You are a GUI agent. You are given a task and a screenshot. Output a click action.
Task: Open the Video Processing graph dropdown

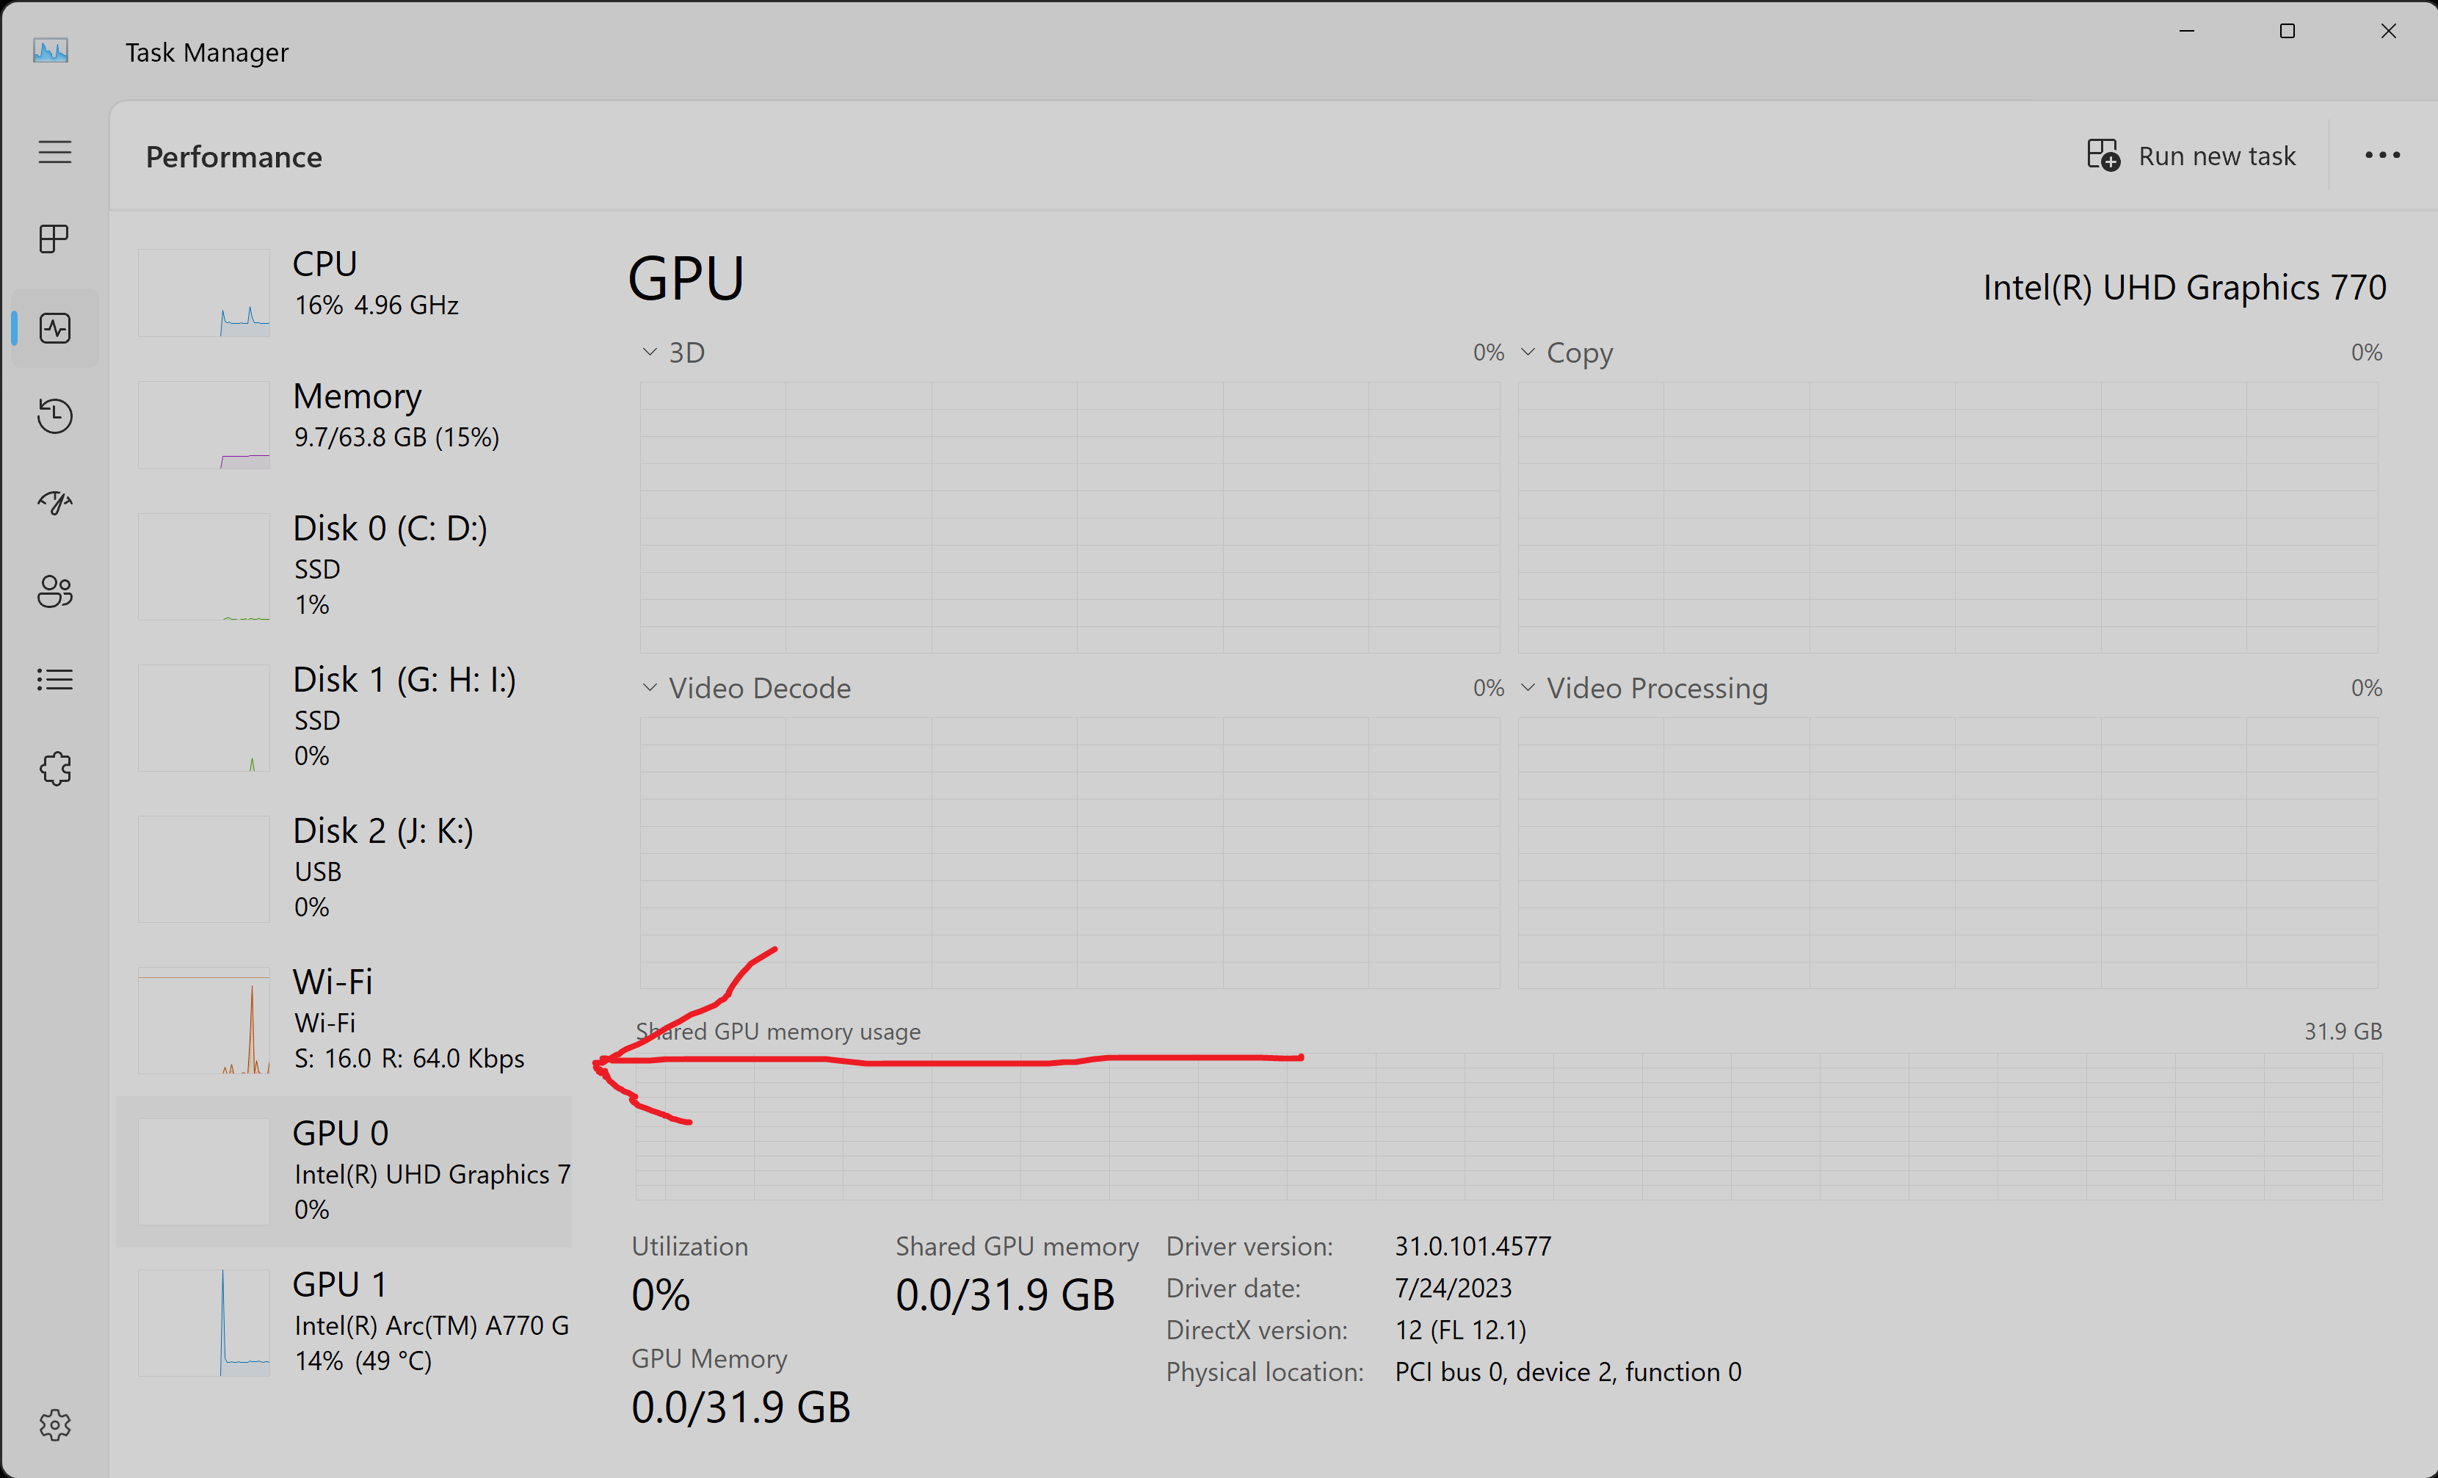(x=1644, y=689)
